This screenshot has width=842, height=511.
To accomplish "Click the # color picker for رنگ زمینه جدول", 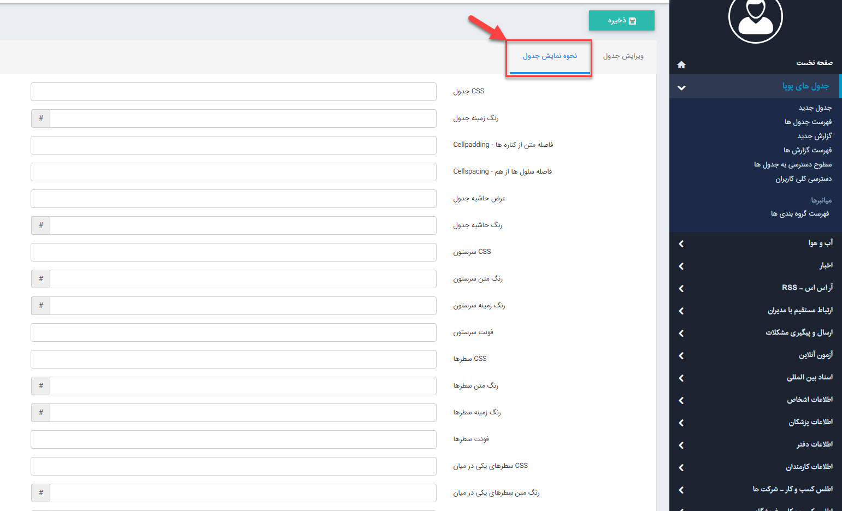I will point(41,118).
